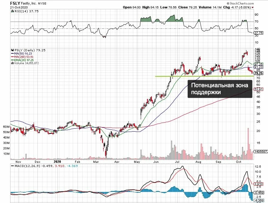This screenshot has width=268, height=203.
Task: Click the 91.23 price-axis tag
Action: click(259, 67)
